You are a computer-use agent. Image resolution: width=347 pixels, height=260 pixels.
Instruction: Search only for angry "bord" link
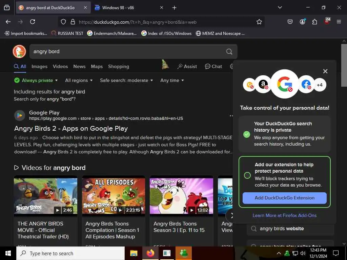coord(45,99)
